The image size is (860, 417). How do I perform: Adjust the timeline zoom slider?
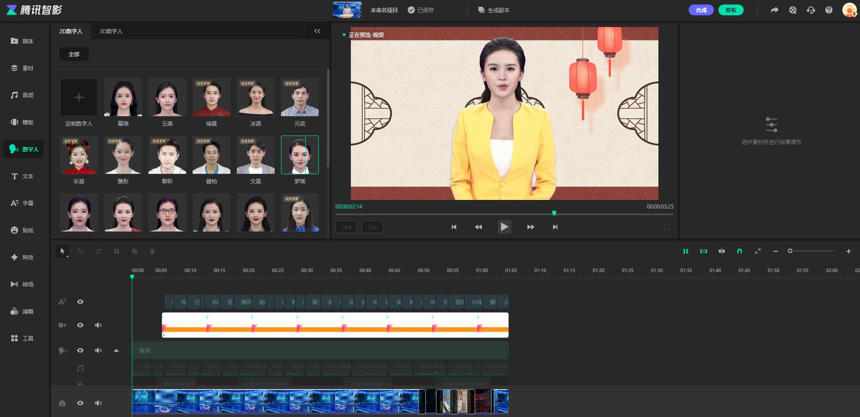point(812,251)
